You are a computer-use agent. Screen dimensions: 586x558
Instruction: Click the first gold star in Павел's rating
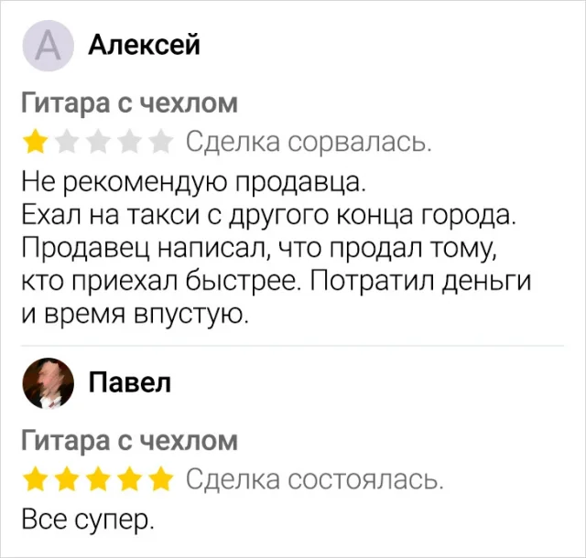(38, 478)
